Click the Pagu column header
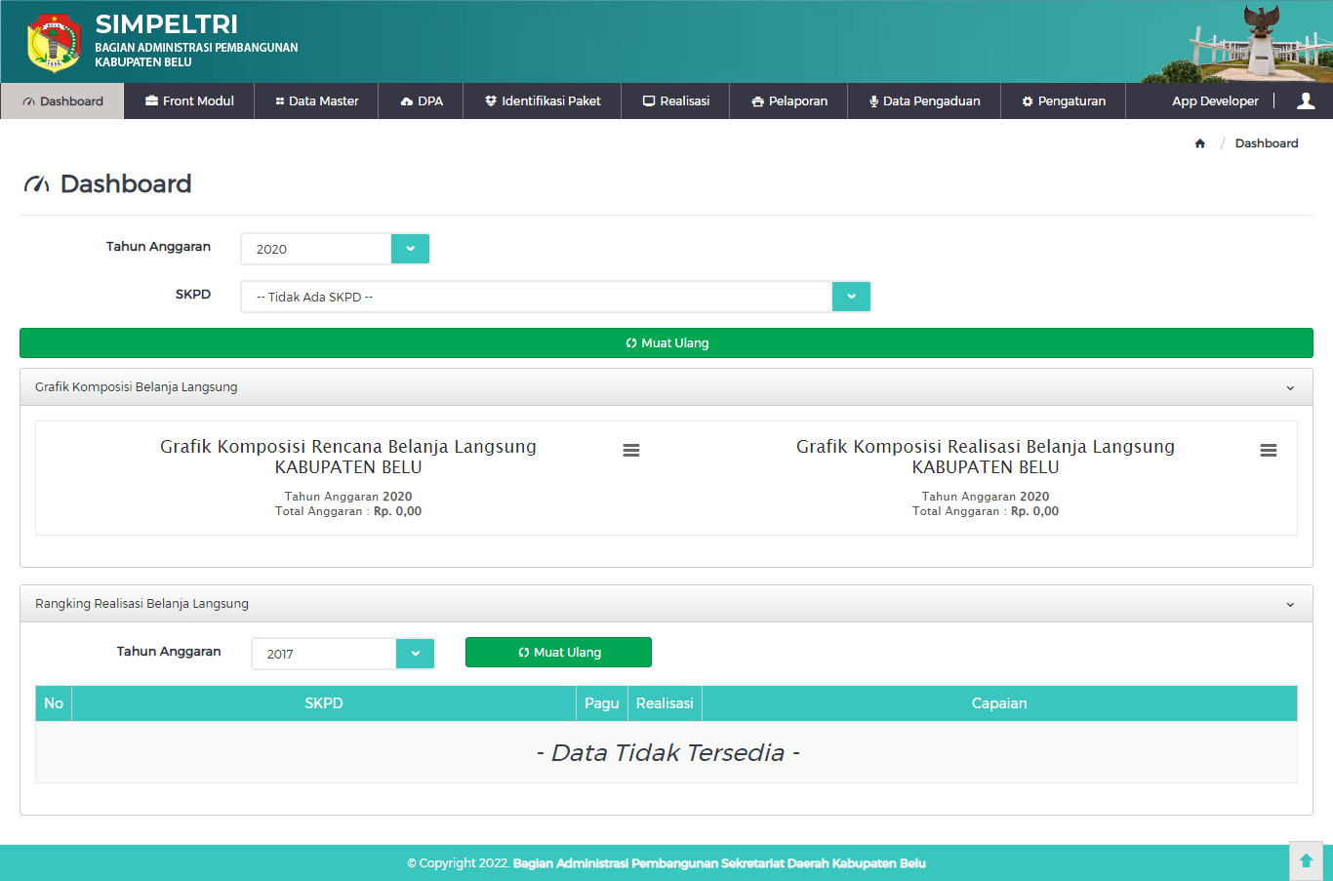The width and height of the screenshot is (1333, 881). click(x=602, y=703)
